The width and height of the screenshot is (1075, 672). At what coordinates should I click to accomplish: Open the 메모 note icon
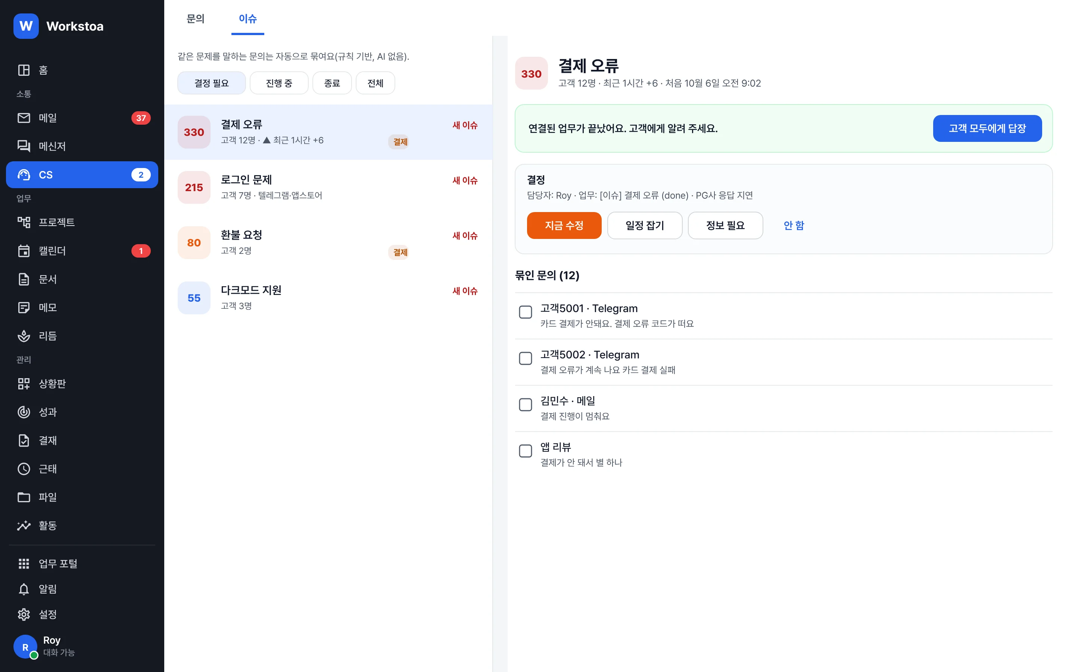(x=24, y=307)
